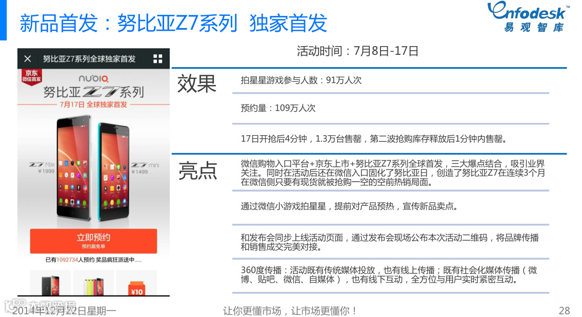This screenshot has width=582, height=317.
Task: Click the nubia logo in phone screenshot
Action: click(93, 78)
